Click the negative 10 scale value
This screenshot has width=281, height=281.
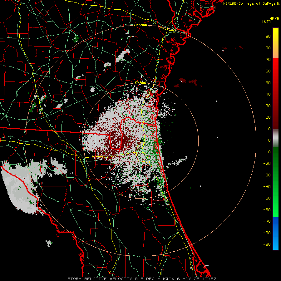click(x=267, y=152)
